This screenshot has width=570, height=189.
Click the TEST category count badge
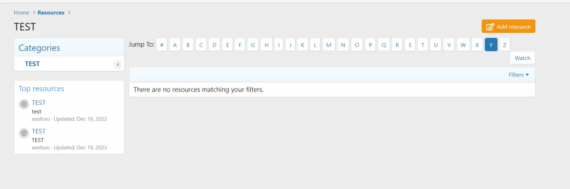[118, 64]
